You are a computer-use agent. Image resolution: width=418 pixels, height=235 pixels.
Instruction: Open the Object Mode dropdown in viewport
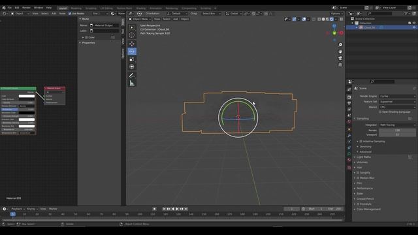point(140,19)
